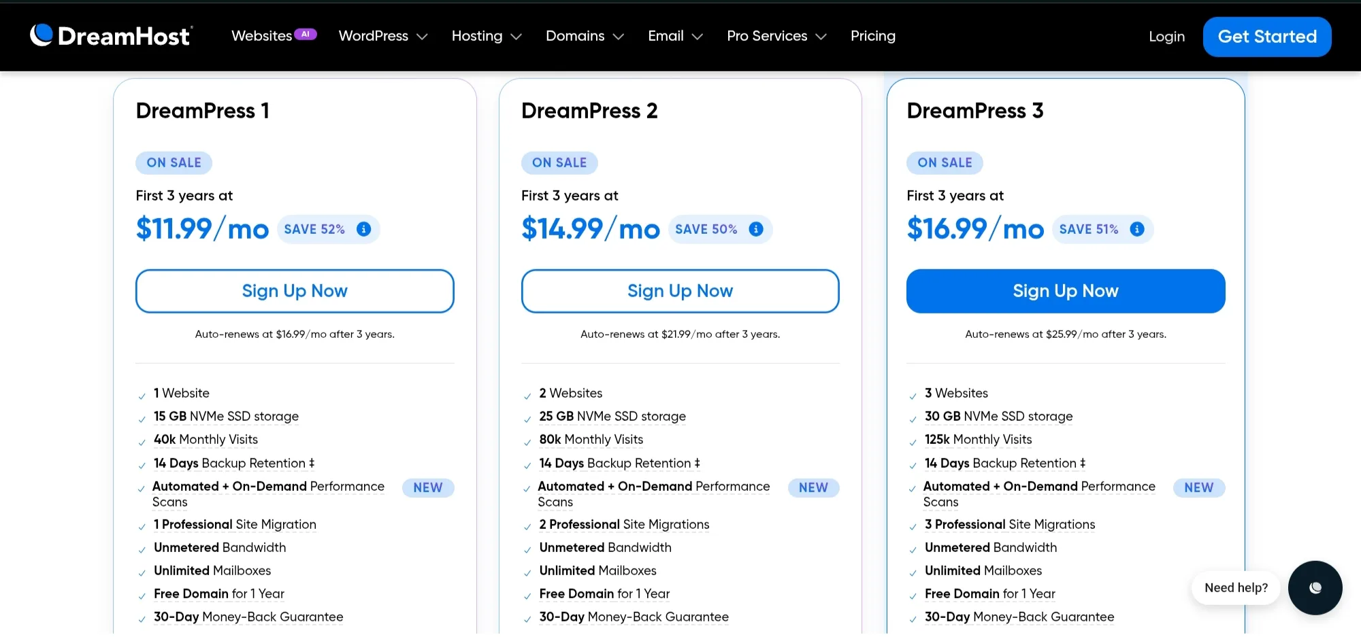Click '125k Monthly Visits' feature
Viewport: 1361px width, 637px height.
pos(978,439)
